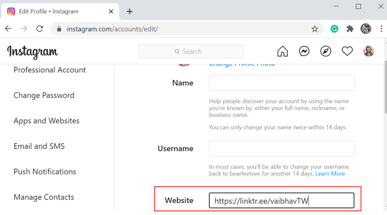Image resolution: width=387 pixels, height=215 pixels.
Task: Open Grammarly extension icon
Action: pyautogui.click(x=334, y=29)
